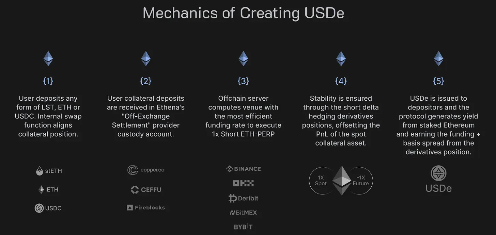
Task: Click the {3} step number
Action: click(243, 81)
